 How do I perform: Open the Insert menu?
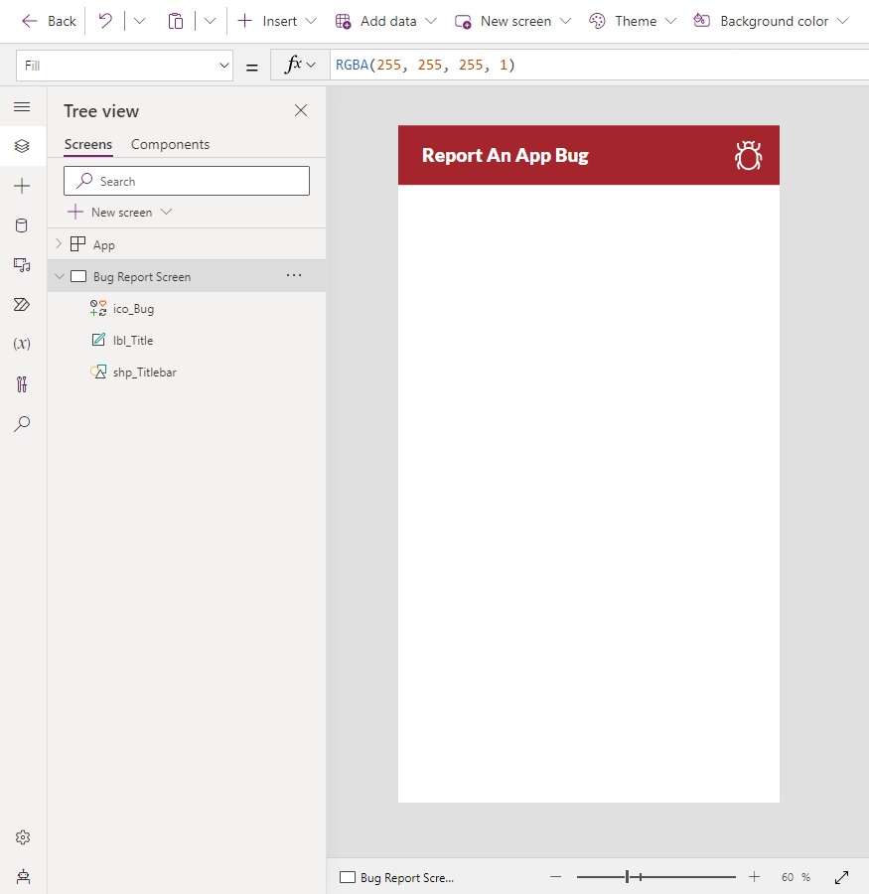pos(276,21)
